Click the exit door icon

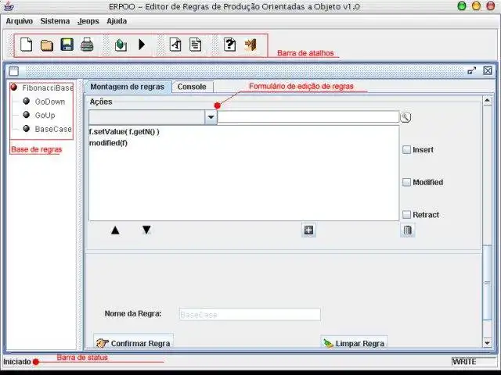(x=250, y=45)
